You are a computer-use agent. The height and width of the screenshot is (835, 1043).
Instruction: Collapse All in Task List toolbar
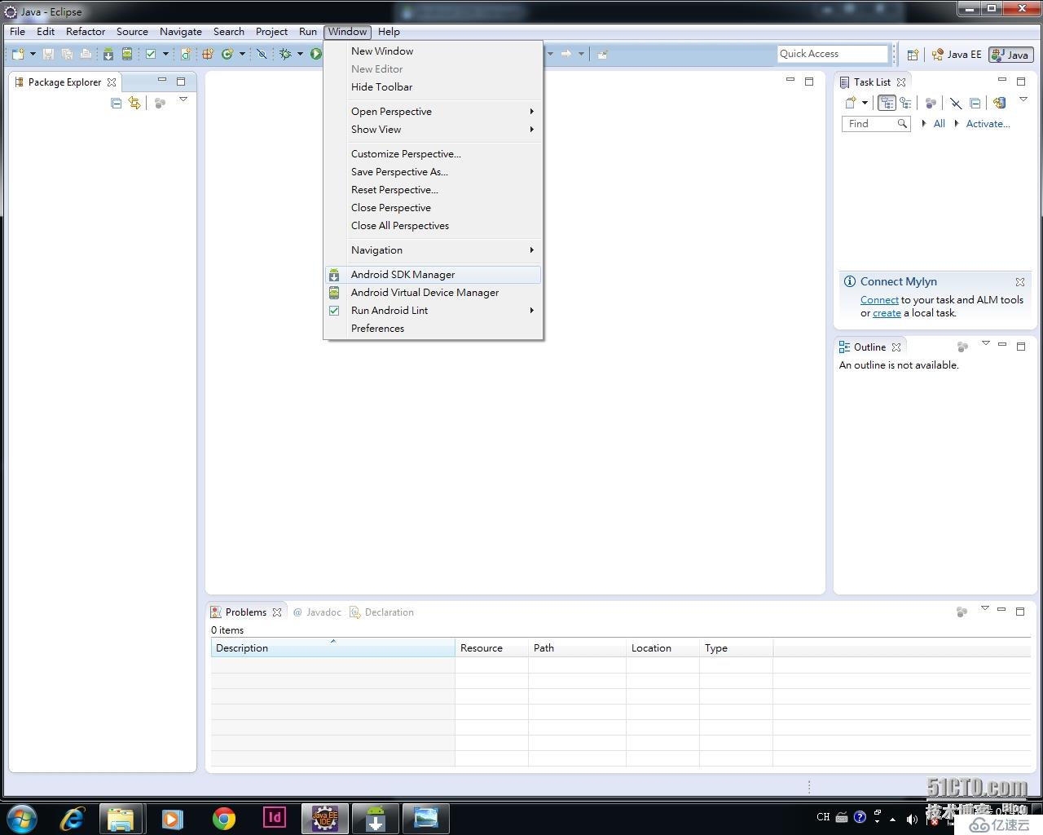[x=975, y=103]
